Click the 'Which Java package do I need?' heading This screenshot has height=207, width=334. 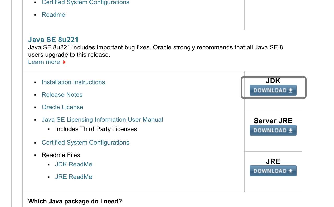pyautogui.click(x=75, y=201)
